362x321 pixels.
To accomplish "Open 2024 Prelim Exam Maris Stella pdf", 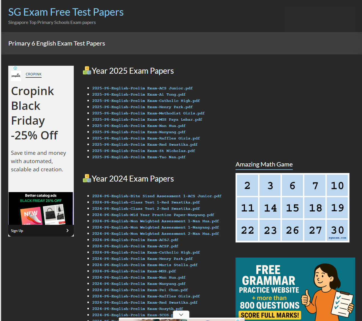I will pos(145,265).
